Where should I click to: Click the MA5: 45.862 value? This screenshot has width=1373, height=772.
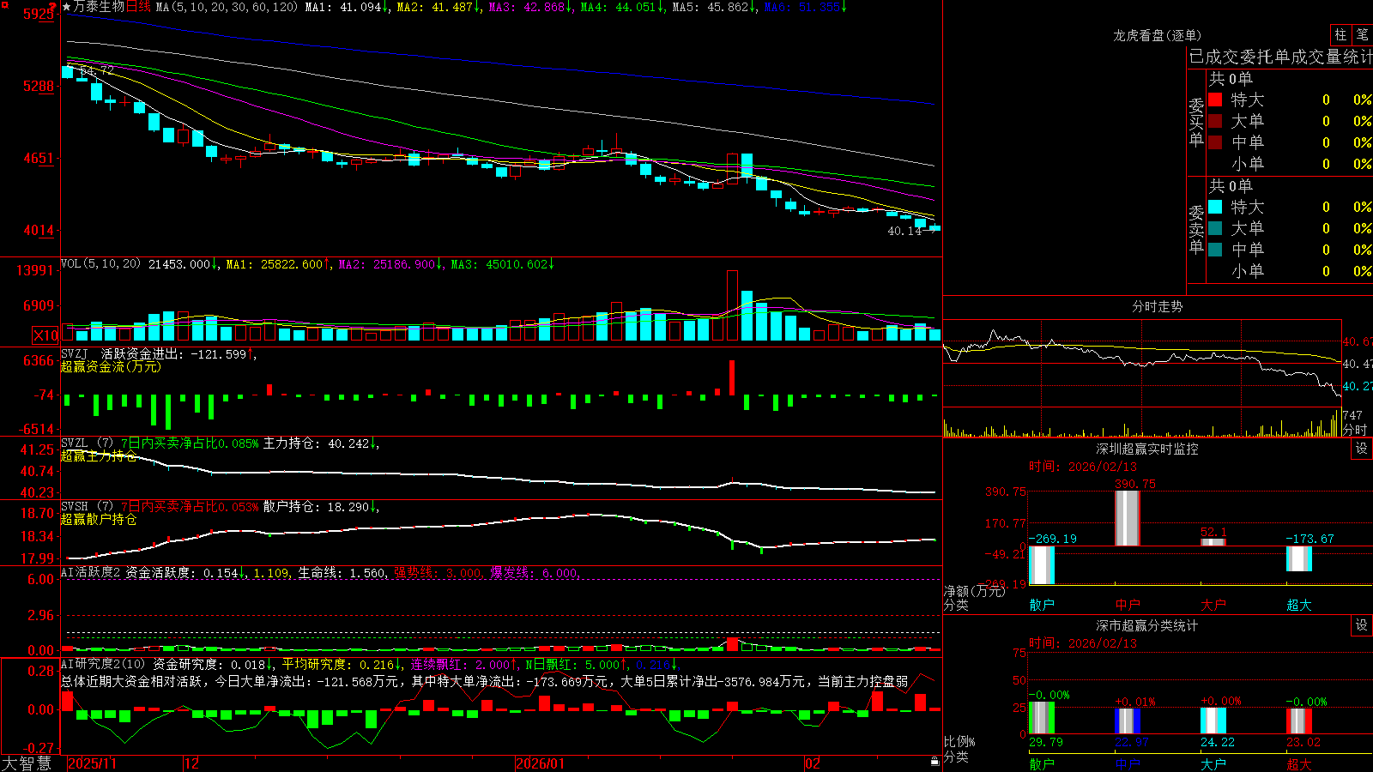pos(714,7)
